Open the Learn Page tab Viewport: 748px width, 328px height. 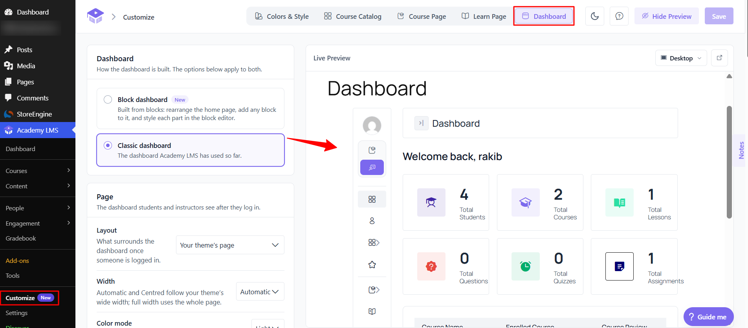click(x=484, y=16)
